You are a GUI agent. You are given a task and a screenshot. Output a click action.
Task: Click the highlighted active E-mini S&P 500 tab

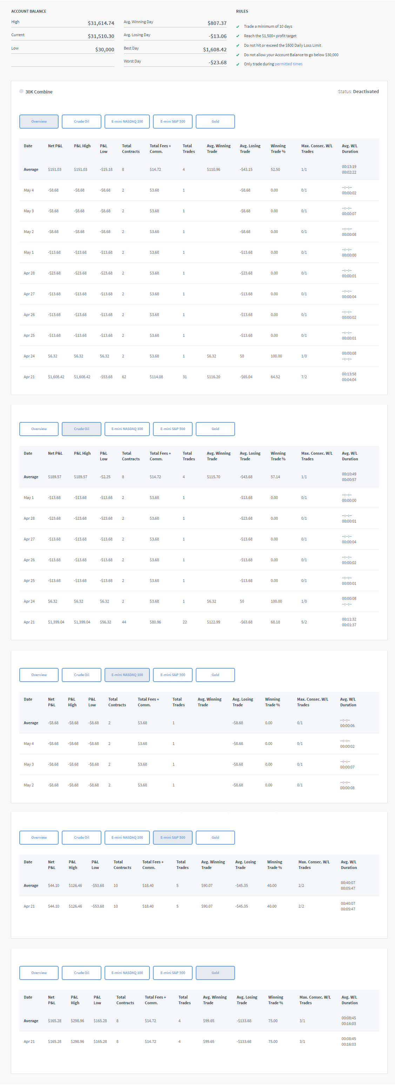click(x=173, y=837)
